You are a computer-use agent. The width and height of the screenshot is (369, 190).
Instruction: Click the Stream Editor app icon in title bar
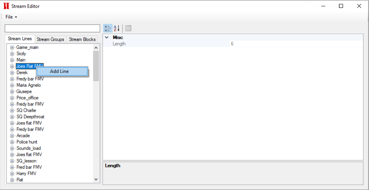[x=6, y=6]
